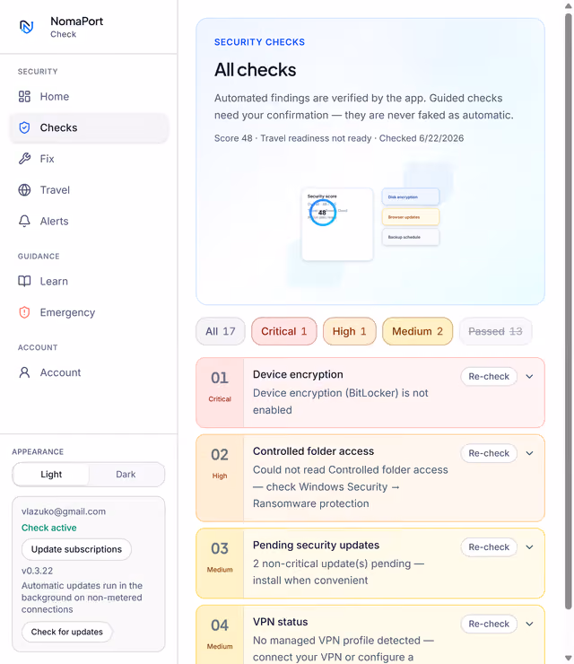Click Update subscriptions button

click(x=76, y=549)
